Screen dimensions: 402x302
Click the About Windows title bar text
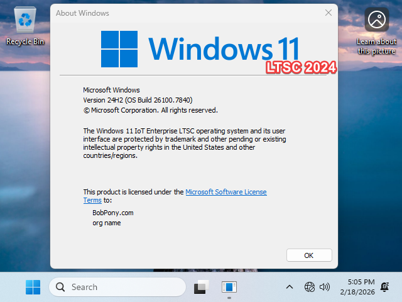click(x=82, y=13)
